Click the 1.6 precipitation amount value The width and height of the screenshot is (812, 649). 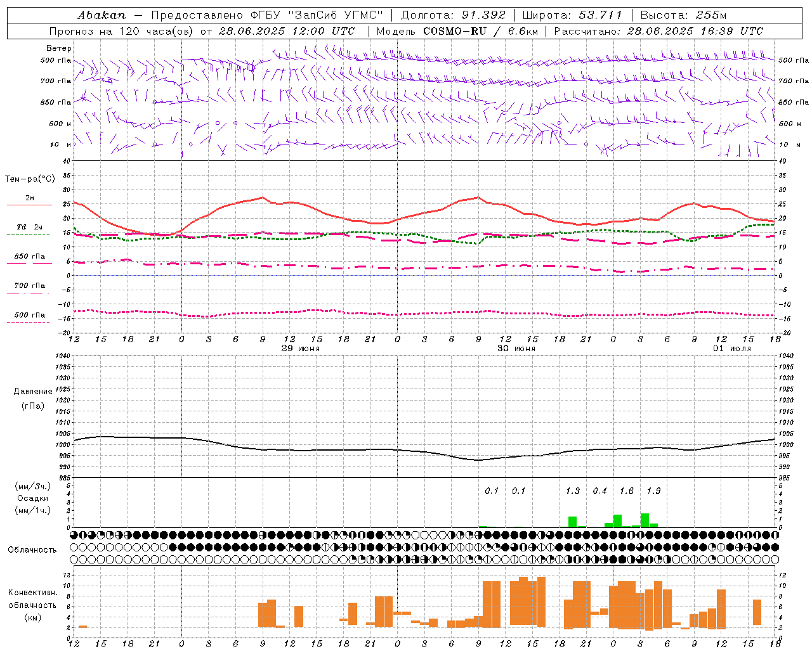tap(627, 491)
